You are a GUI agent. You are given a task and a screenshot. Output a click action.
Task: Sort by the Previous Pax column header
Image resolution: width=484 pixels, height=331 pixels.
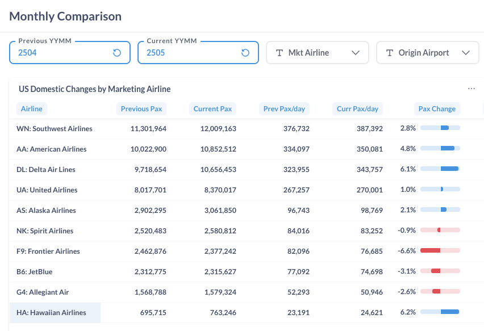(x=141, y=109)
